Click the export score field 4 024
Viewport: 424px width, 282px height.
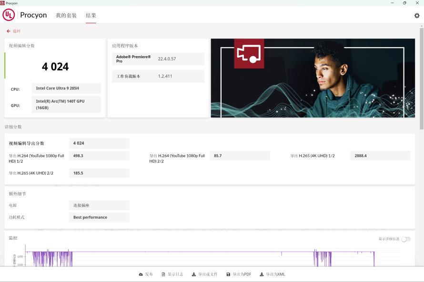99,143
